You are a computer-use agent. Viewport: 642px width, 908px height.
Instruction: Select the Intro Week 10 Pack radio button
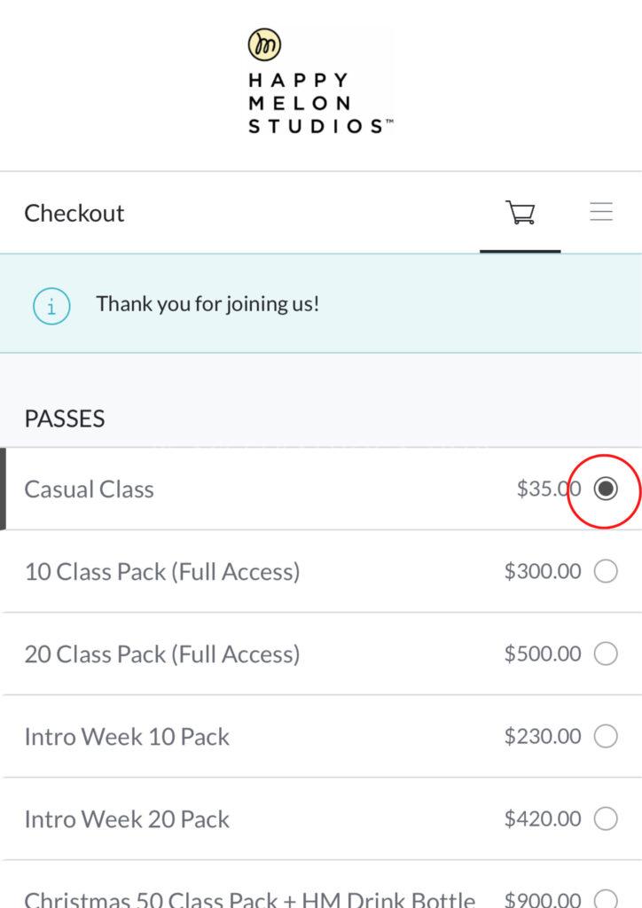tap(606, 736)
